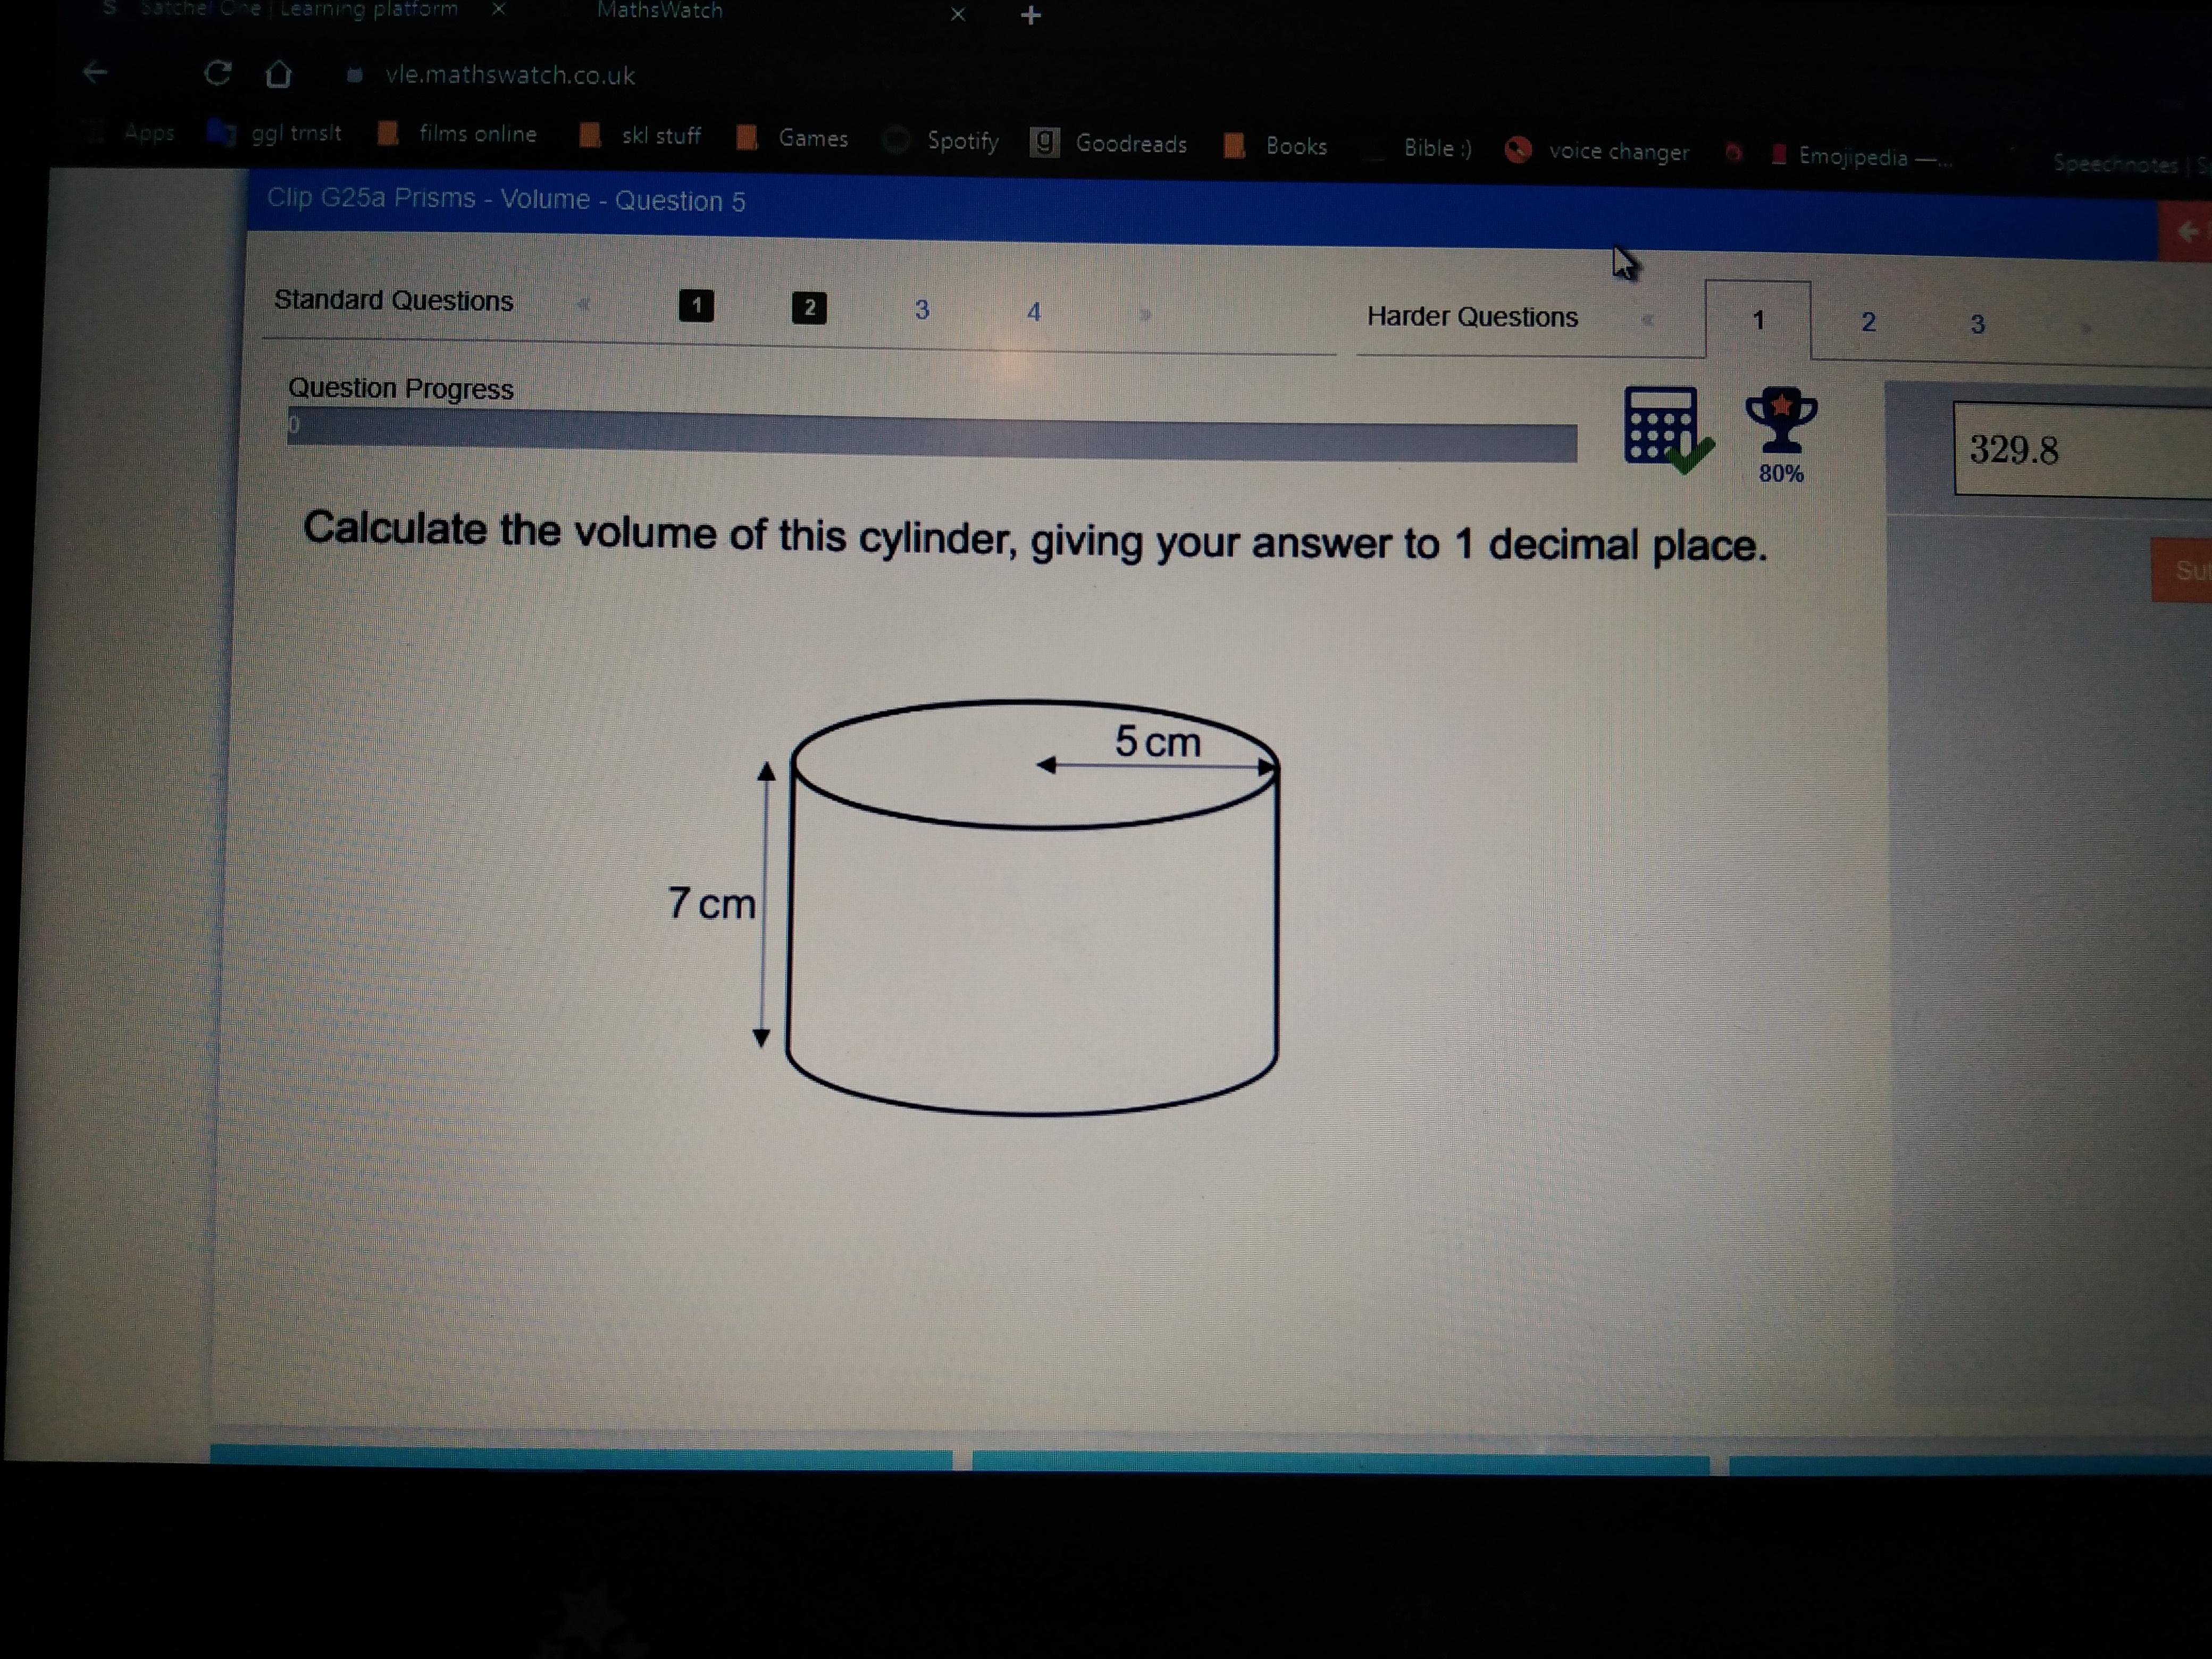Go to Standard question 3
2212x1659 pixels.
(922, 310)
